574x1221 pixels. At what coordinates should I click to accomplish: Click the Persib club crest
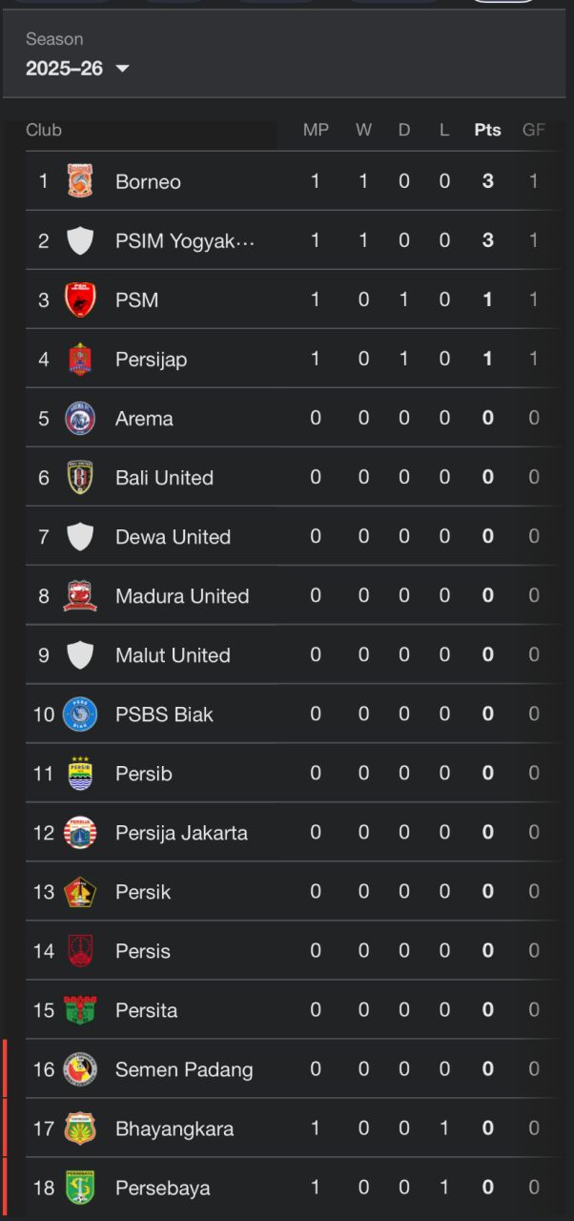[80, 773]
